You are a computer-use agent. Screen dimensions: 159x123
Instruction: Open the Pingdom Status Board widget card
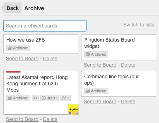[119, 47]
